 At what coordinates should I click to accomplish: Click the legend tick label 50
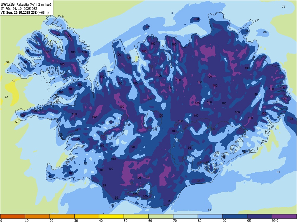pyautogui.click(x=126, y=221)
